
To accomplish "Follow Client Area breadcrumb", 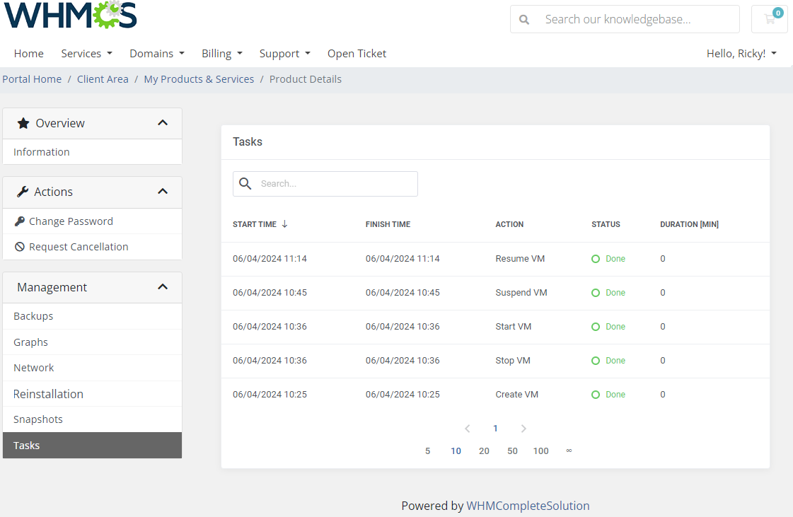I will click(103, 79).
